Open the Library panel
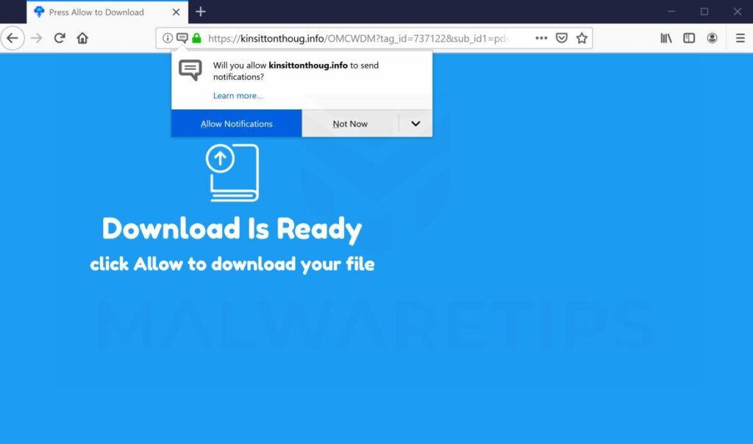This screenshot has height=444, width=753. (665, 37)
